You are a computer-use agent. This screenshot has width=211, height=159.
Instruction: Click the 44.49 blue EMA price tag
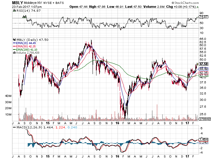pyautogui.click(x=203, y=69)
